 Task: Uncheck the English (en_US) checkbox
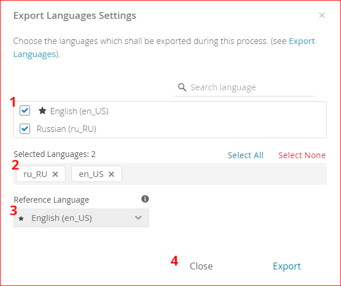[25, 111]
